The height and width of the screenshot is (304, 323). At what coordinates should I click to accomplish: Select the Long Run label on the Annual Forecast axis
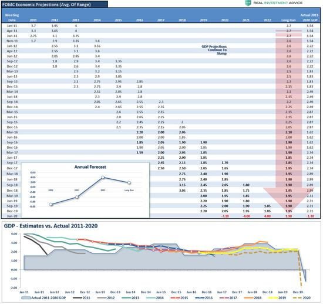(x=129, y=190)
